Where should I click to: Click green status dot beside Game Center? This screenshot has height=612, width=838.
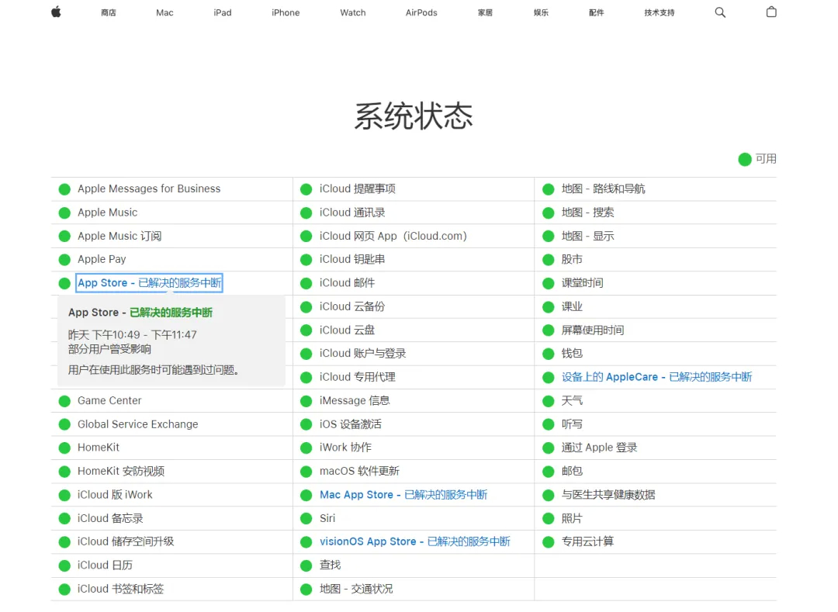tap(64, 401)
